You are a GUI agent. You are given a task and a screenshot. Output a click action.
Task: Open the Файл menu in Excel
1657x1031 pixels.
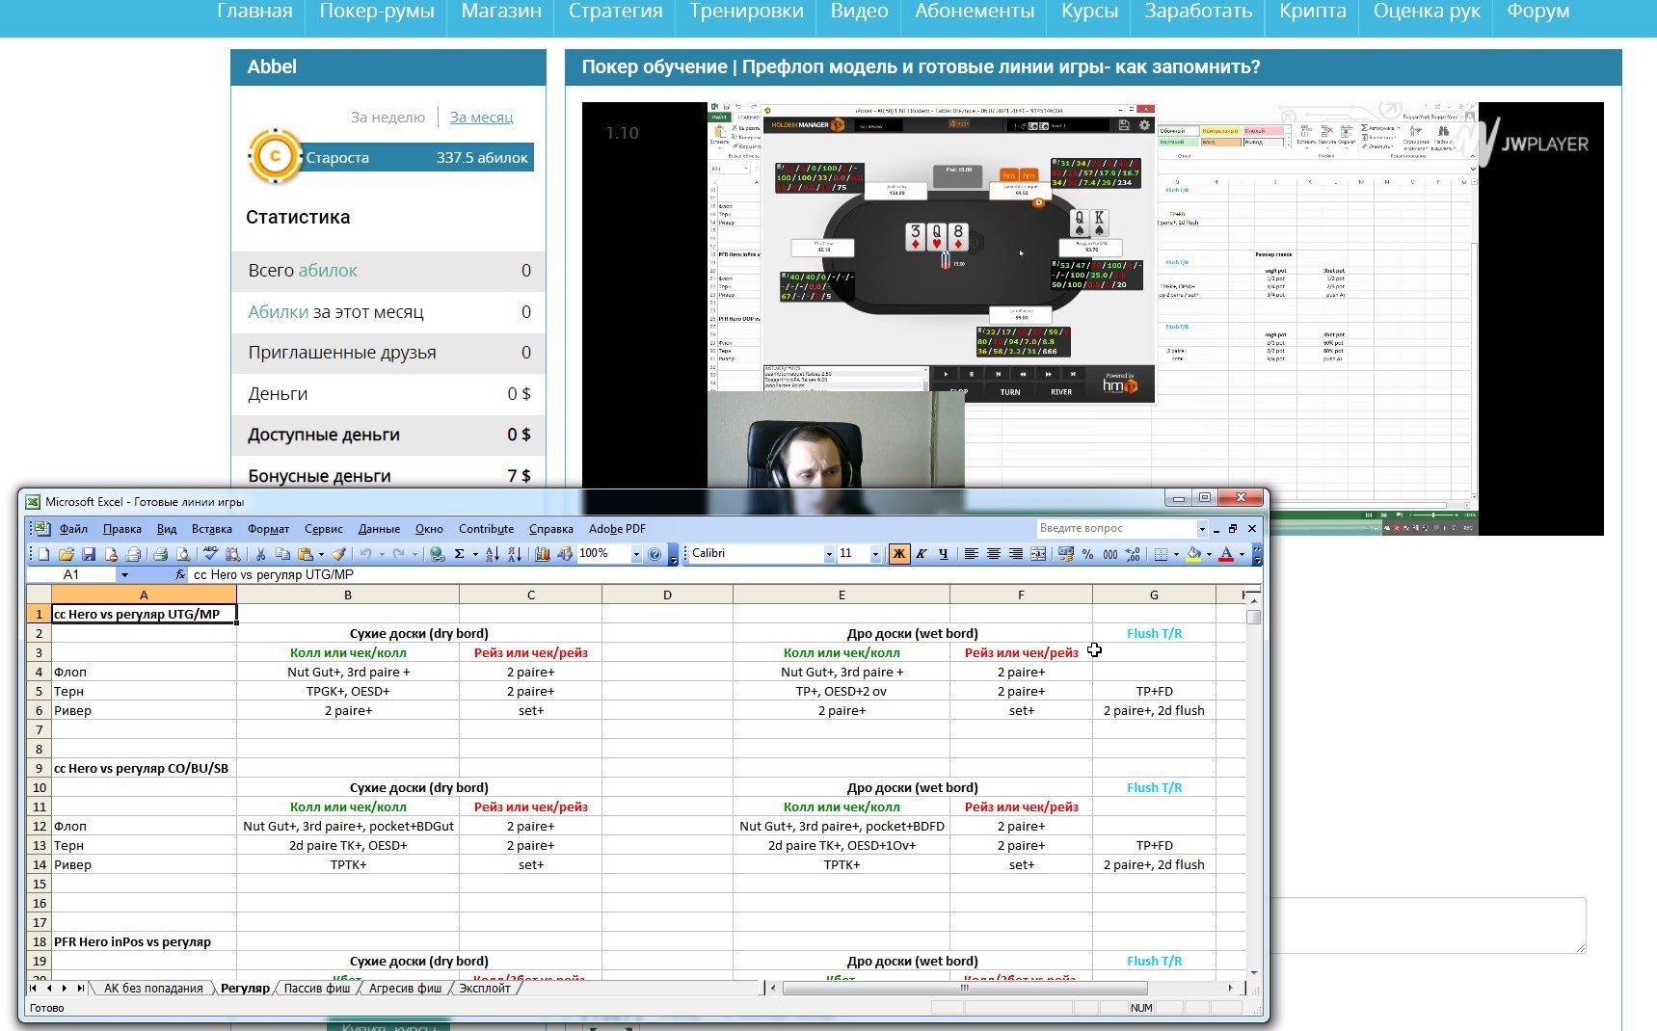pos(73,529)
